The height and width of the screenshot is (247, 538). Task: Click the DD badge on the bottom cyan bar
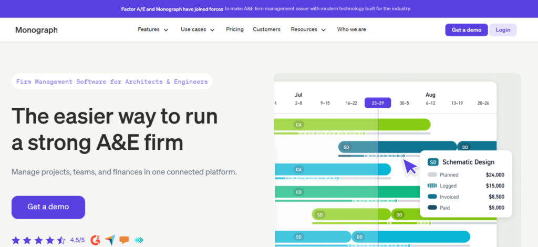tap(359, 237)
